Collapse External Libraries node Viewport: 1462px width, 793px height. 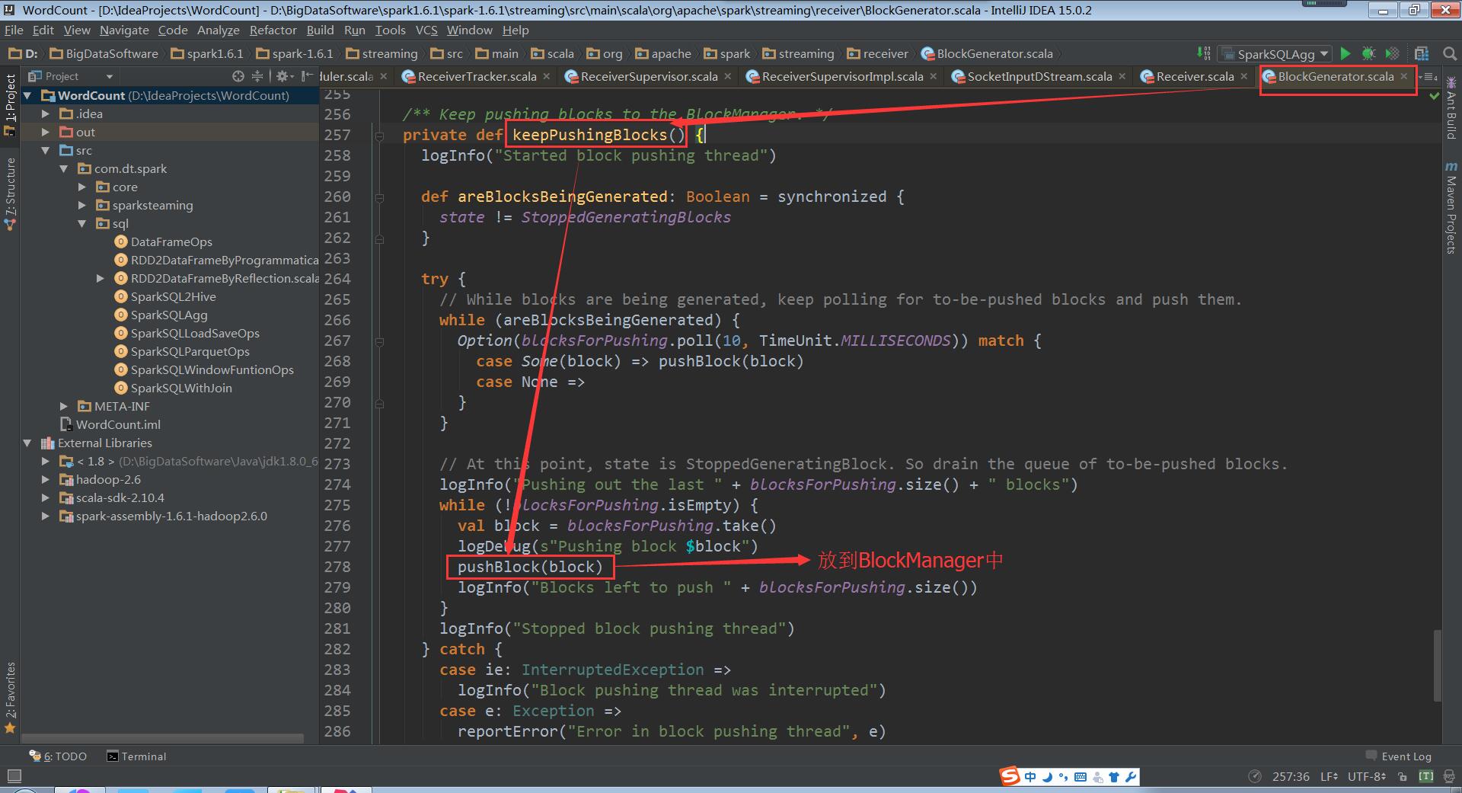[x=28, y=443]
